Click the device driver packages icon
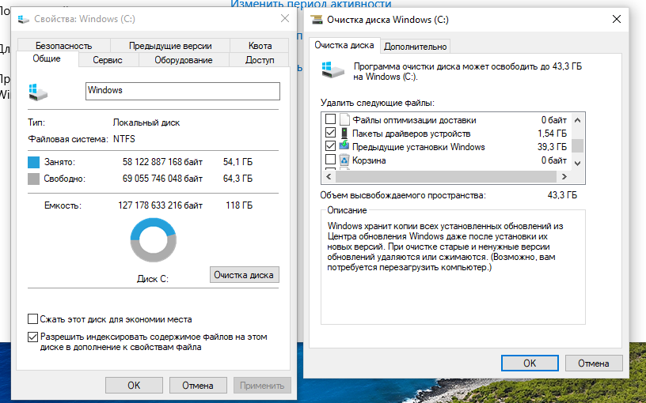Image resolution: width=646 pixels, height=403 pixels. (344, 134)
